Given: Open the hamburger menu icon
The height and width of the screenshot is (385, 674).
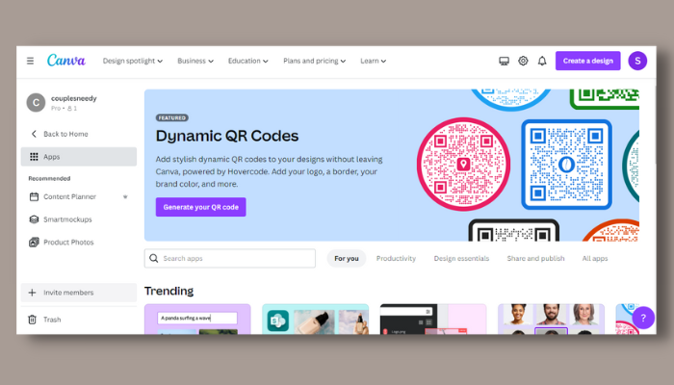Looking at the screenshot, I should coord(30,61).
